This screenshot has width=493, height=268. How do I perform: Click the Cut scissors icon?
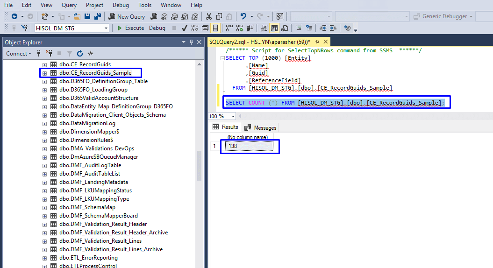[208, 16]
